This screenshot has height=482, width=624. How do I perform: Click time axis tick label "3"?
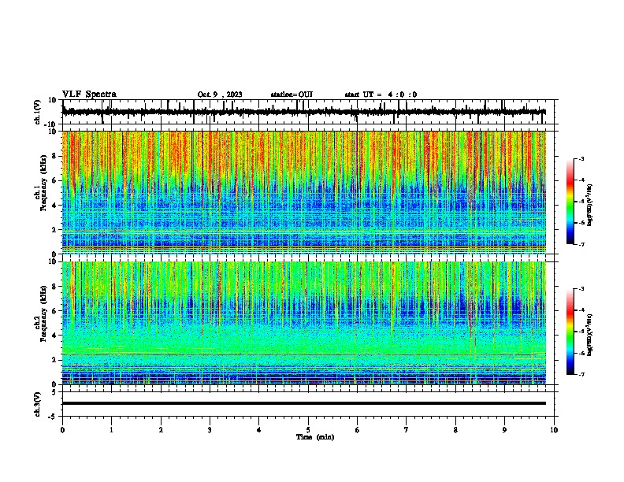click(x=210, y=430)
